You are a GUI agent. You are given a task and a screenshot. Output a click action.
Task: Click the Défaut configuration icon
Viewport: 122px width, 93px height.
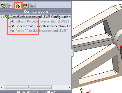coord(13,21)
